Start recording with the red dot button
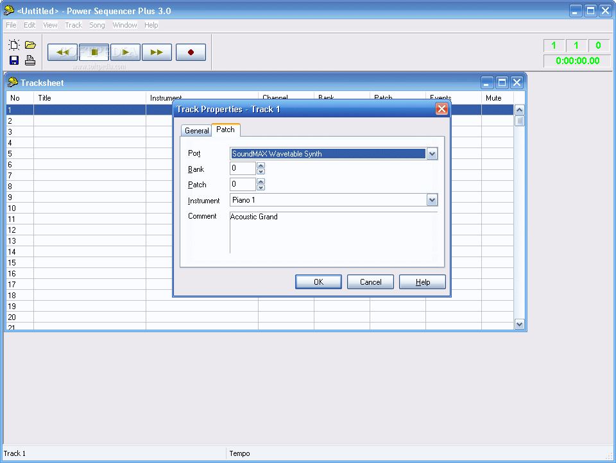Screen dimensions: 616x463 (x=191, y=52)
